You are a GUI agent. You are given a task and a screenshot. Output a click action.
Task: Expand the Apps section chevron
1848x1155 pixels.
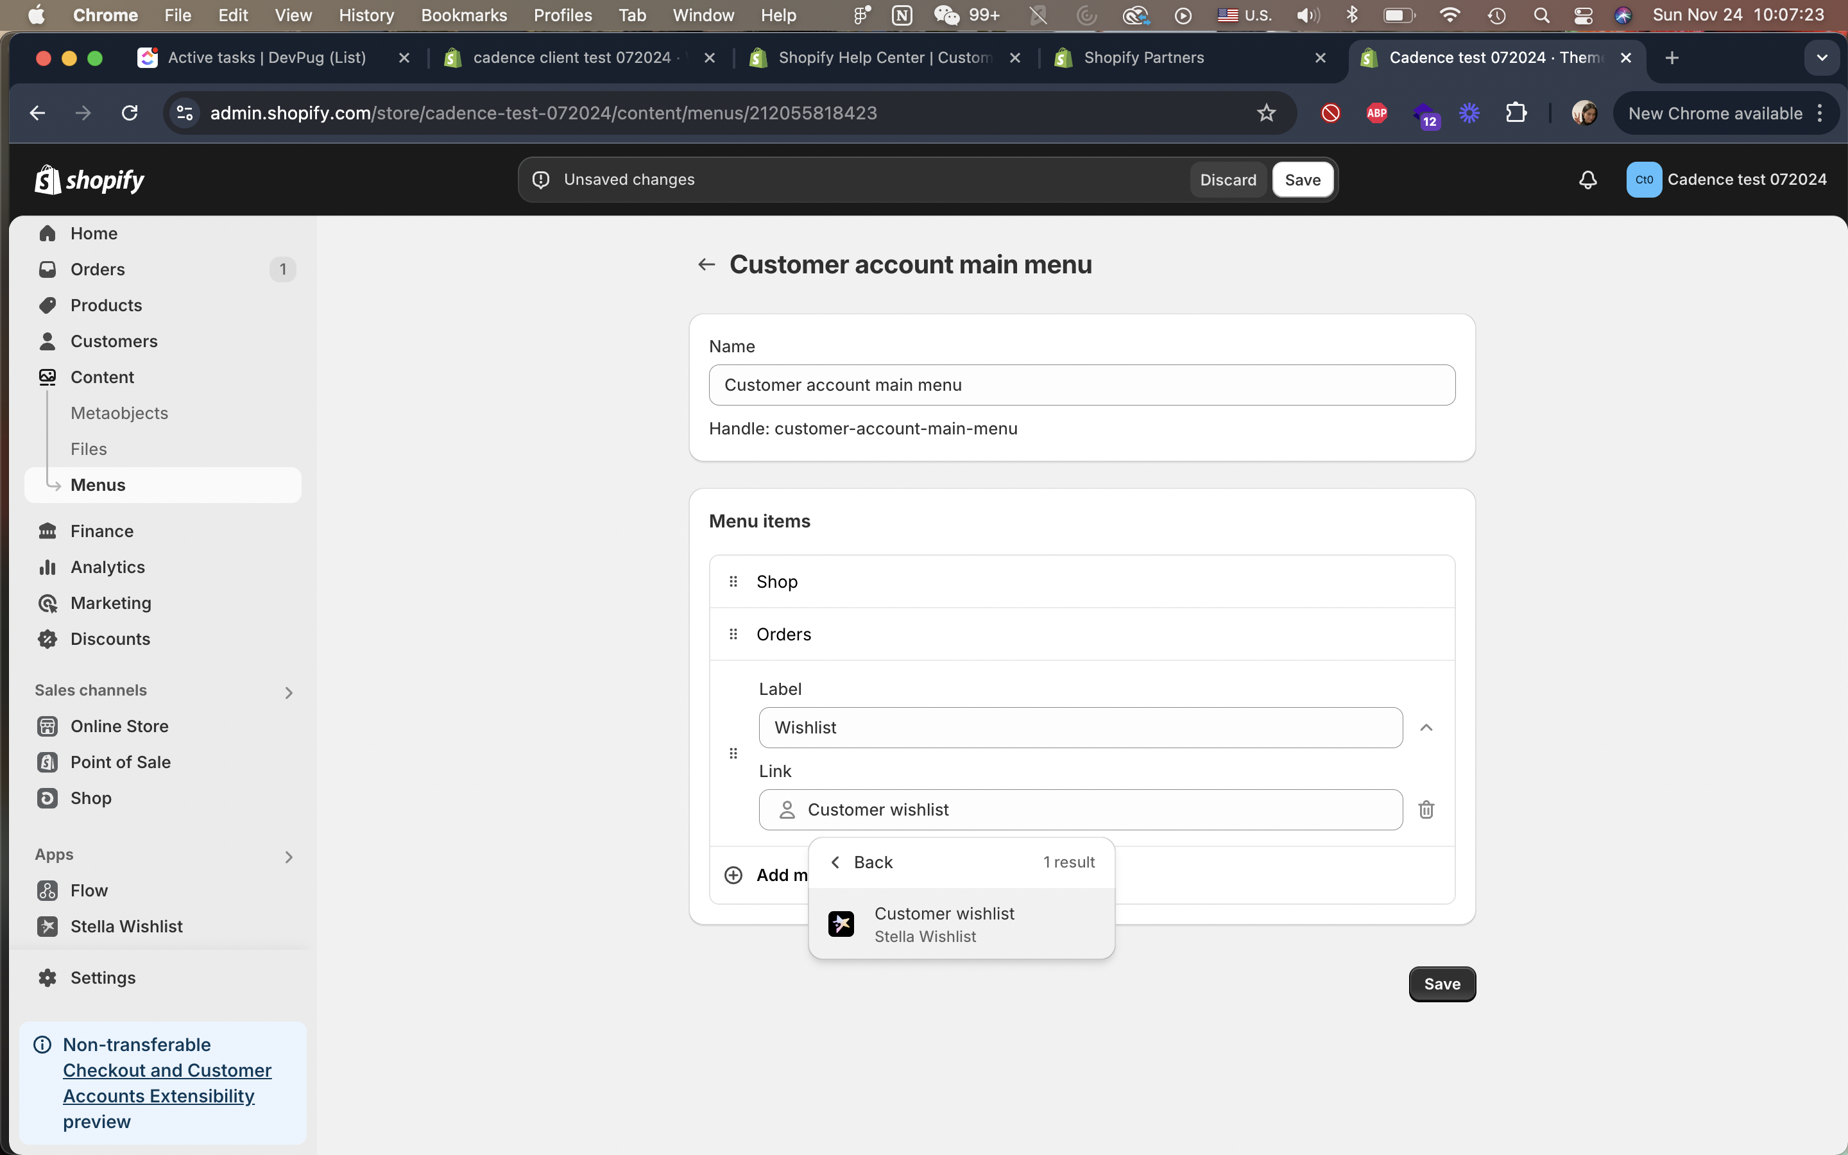coord(288,857)
